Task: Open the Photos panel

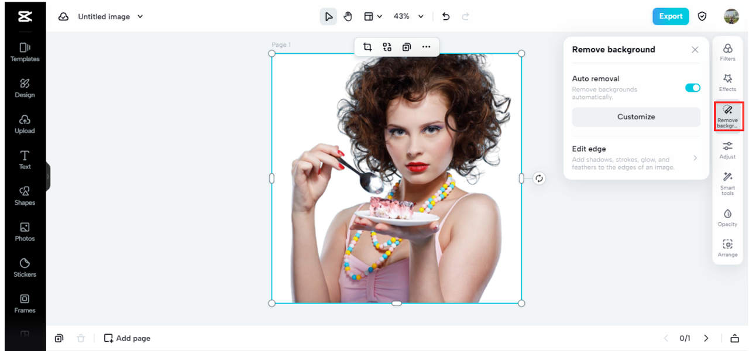Action: (x=25, y=232)
